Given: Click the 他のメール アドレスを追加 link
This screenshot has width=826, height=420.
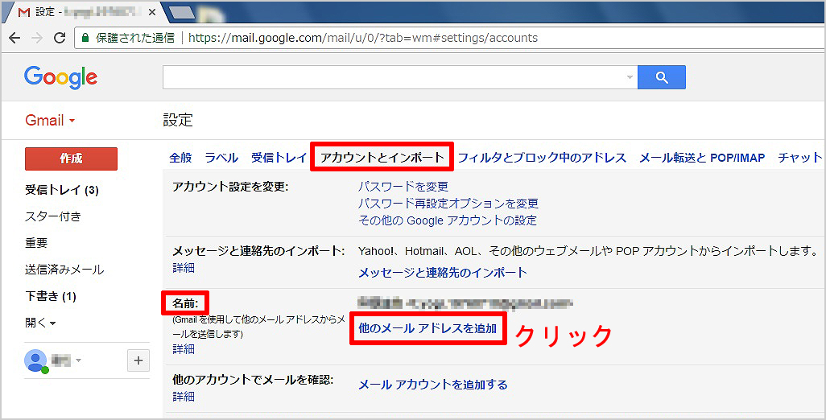Looking at the screenshot, I should coord(427,328).
